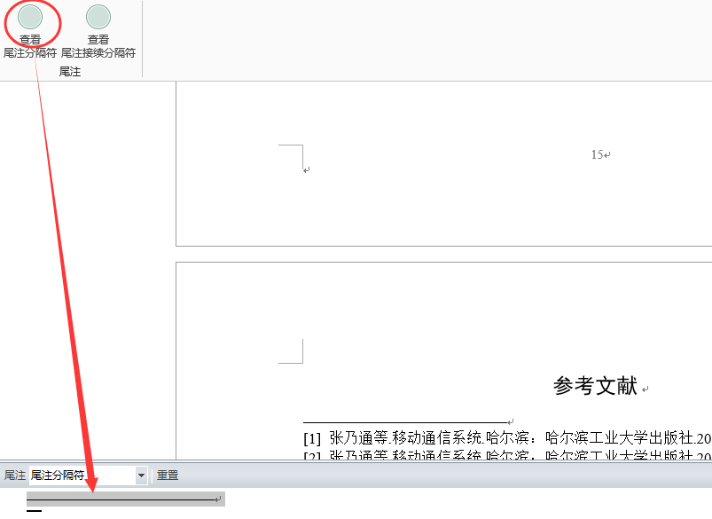
Task: Click the gap between the two pages
Action: point(443,254)
